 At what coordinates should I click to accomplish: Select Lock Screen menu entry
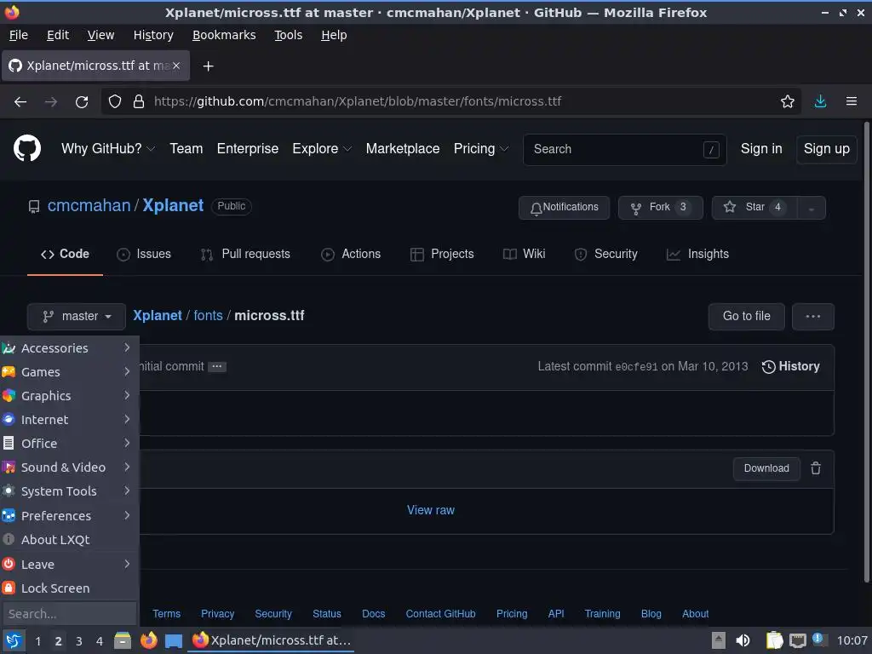pyautogui.click(x=70, y=588)
